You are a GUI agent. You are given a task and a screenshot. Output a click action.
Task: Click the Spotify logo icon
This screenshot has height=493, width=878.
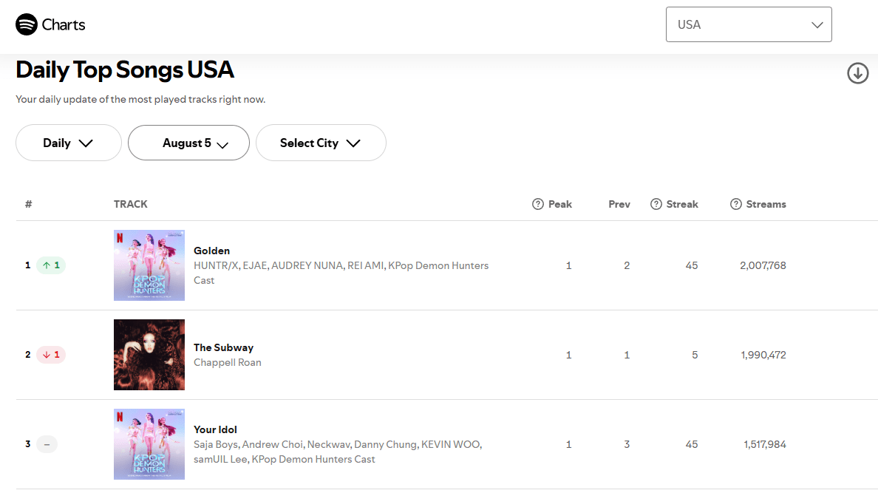click(x=27, y=24)
